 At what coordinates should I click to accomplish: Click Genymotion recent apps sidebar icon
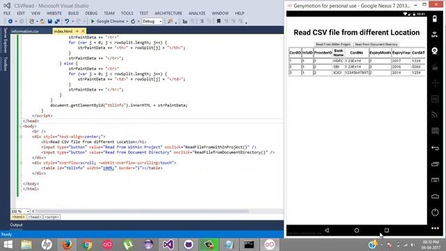435,164
